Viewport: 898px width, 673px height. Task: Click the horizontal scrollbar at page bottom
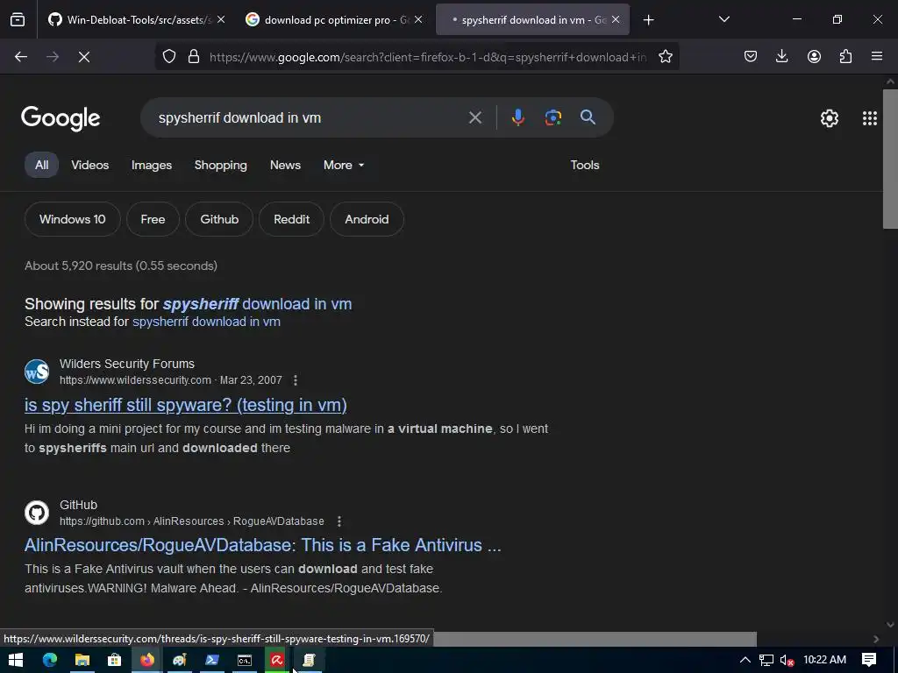point(595,639)
